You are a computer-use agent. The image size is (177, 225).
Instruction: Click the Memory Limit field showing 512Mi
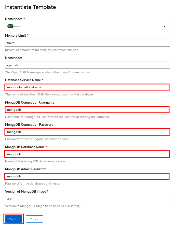87,43
